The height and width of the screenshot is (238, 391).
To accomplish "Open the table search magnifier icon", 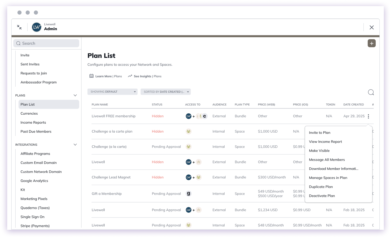I will [x=371, y=92].
